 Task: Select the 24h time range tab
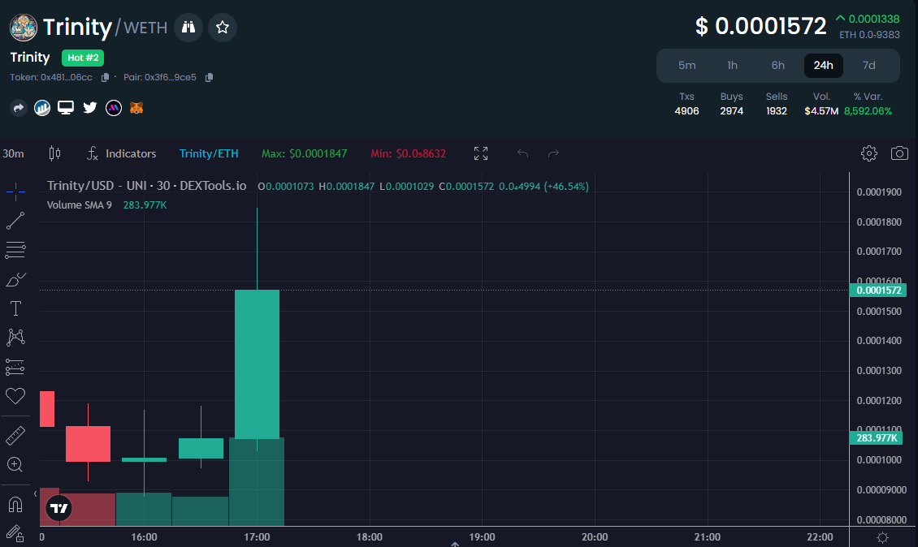[823, 65]
